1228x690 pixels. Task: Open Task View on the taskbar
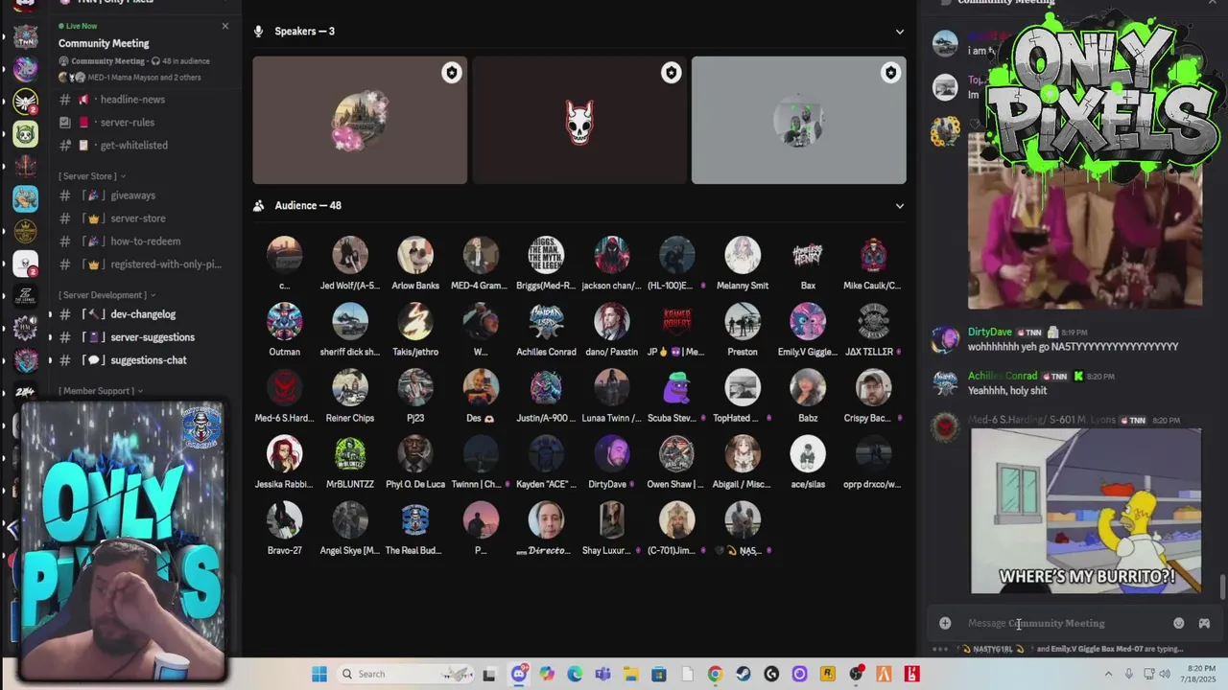(489, 675)
